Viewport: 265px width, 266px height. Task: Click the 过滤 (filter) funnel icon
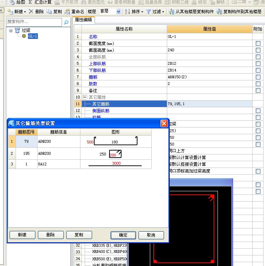click(x=148, y=12)
